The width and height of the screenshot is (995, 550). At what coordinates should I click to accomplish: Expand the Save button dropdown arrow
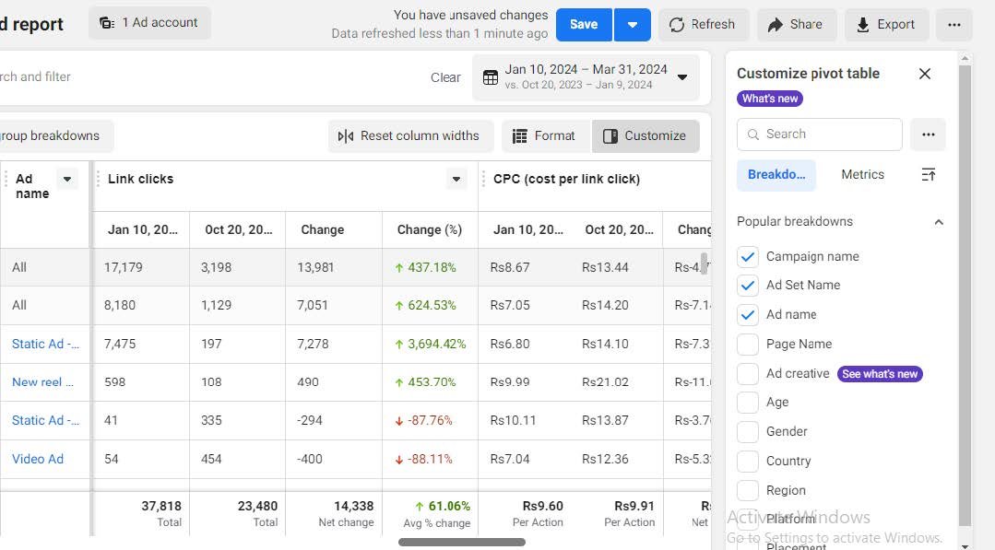coord(633,25)
